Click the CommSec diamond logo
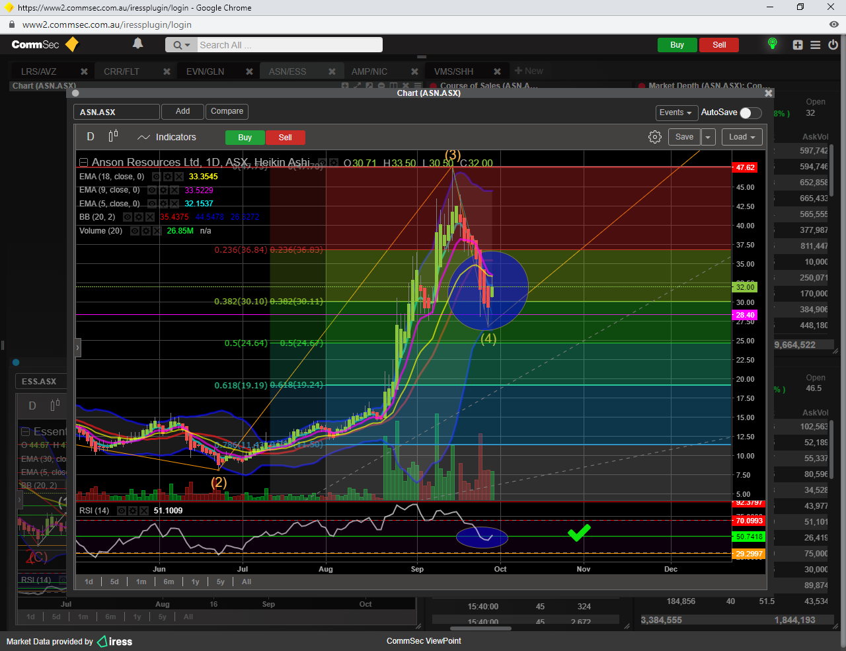The height and width of the screenshot is (651, 846). (72, 44)
